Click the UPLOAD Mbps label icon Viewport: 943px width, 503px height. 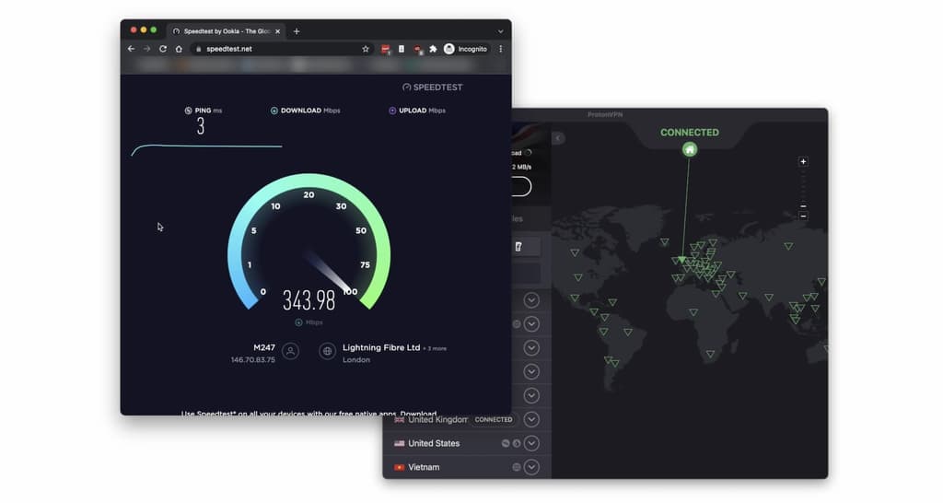(392, 111)
